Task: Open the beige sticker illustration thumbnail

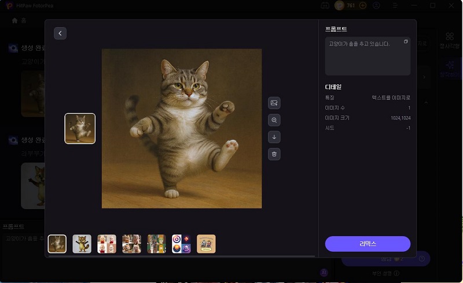Action: 206,244
